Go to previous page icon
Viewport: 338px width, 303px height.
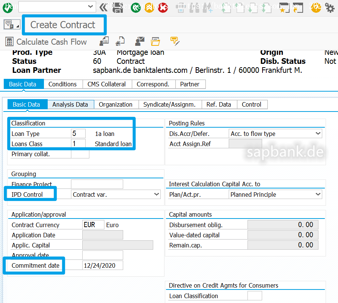coord(240,8)
